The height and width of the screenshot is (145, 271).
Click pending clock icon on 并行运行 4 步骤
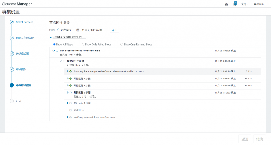click(70, 103)
